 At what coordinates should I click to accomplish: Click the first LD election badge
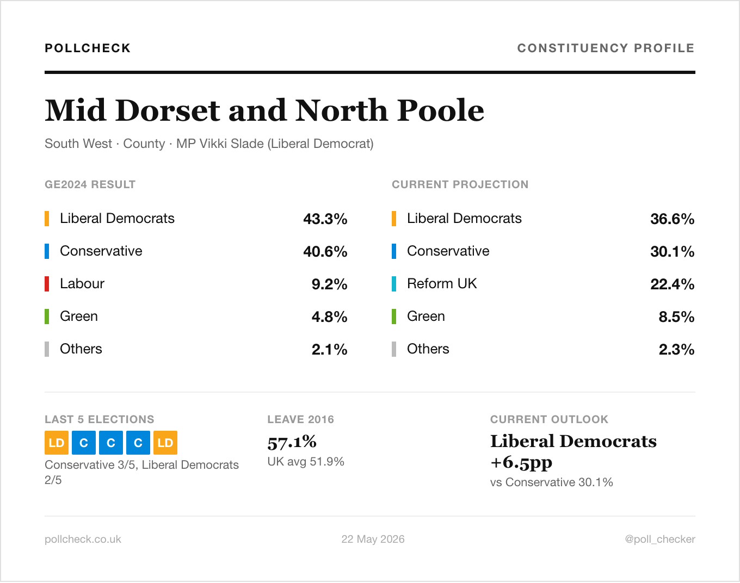tap(57, 443)
